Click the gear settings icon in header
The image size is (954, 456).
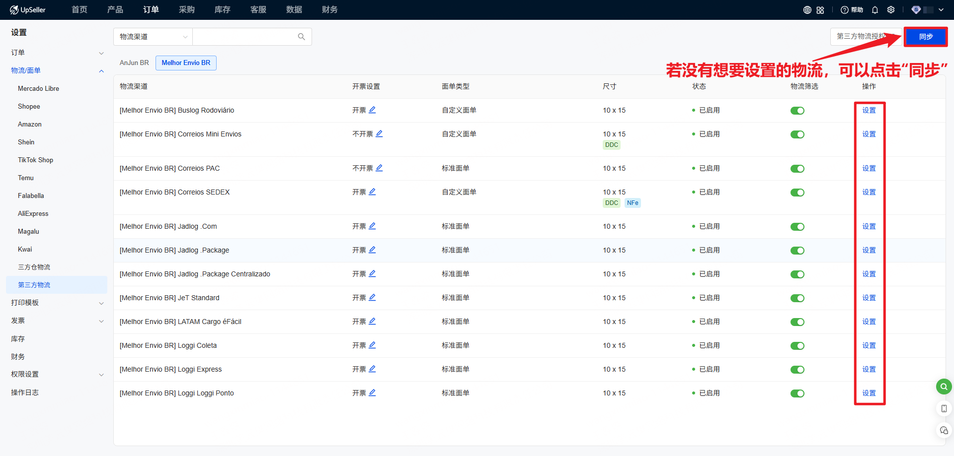coord(891,10)
